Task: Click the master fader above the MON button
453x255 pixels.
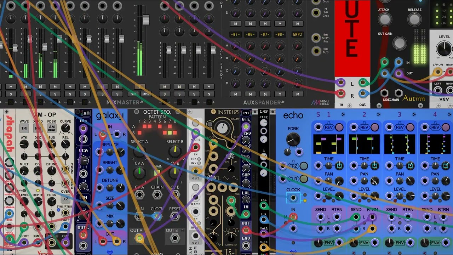Action: point(146,19)
